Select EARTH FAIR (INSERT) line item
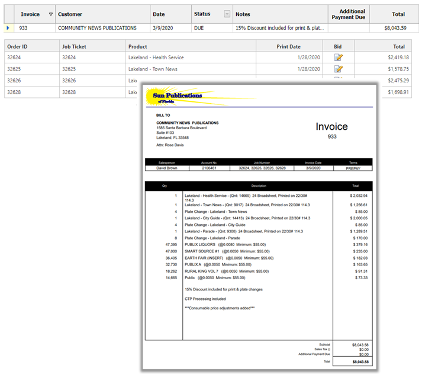Screen dimensions: 422x377 point(229,258)
